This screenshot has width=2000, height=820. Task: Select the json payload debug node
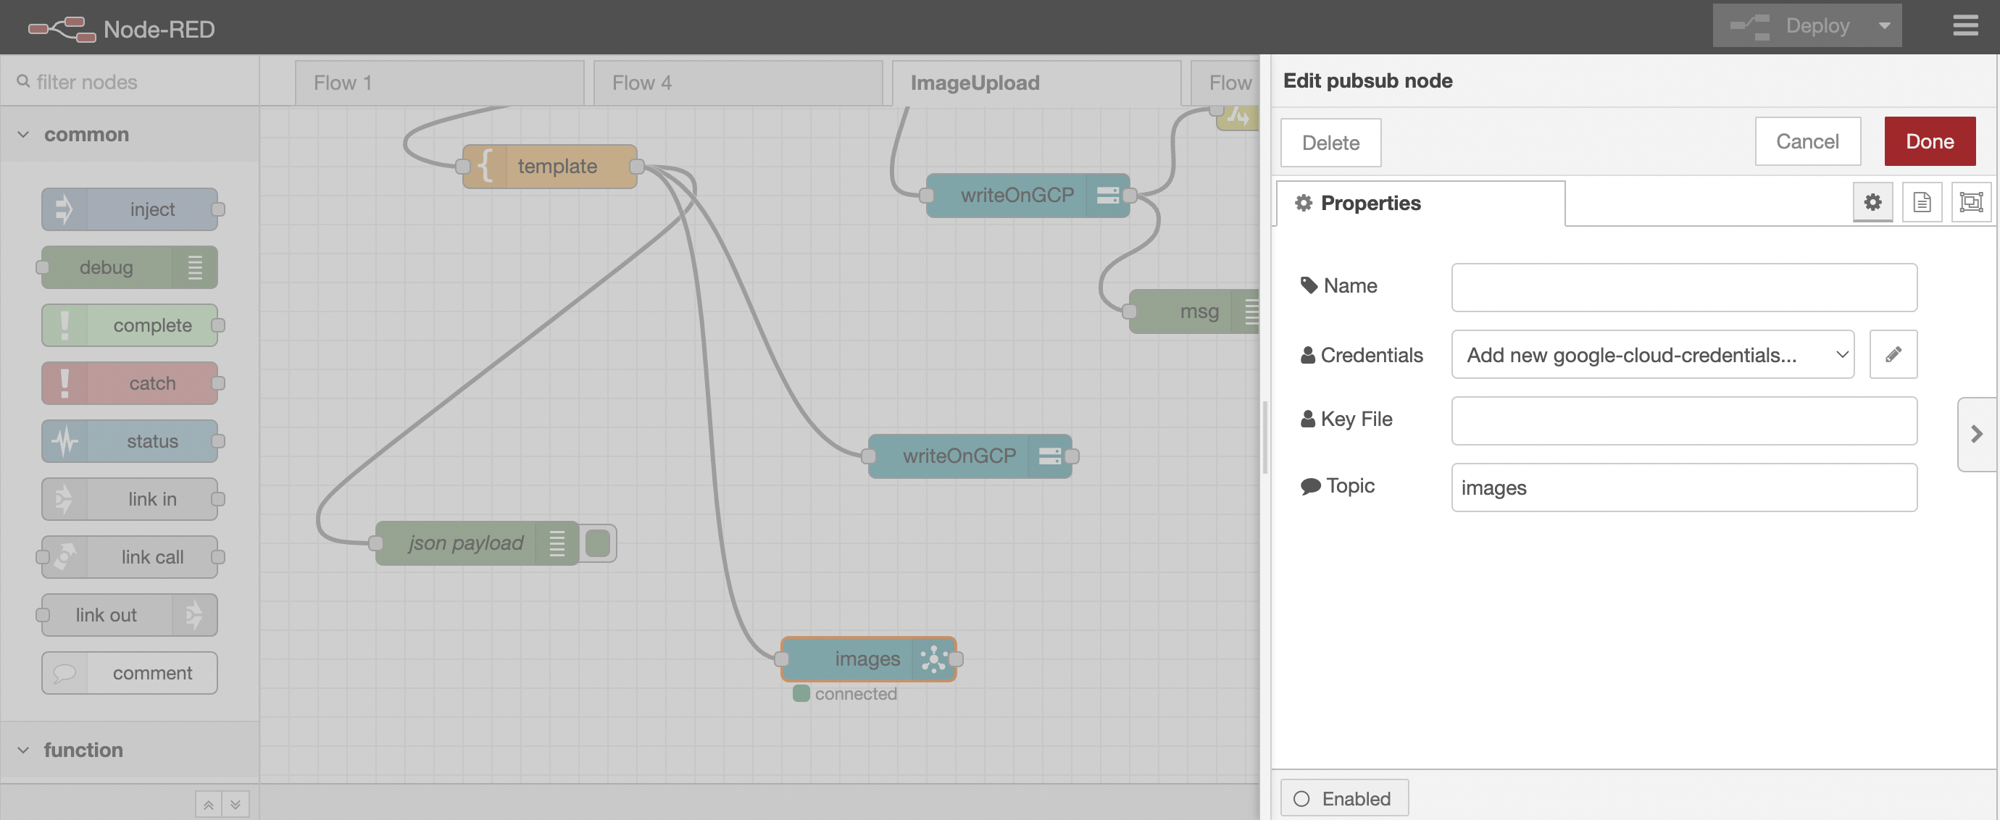(x=478, y=543)
